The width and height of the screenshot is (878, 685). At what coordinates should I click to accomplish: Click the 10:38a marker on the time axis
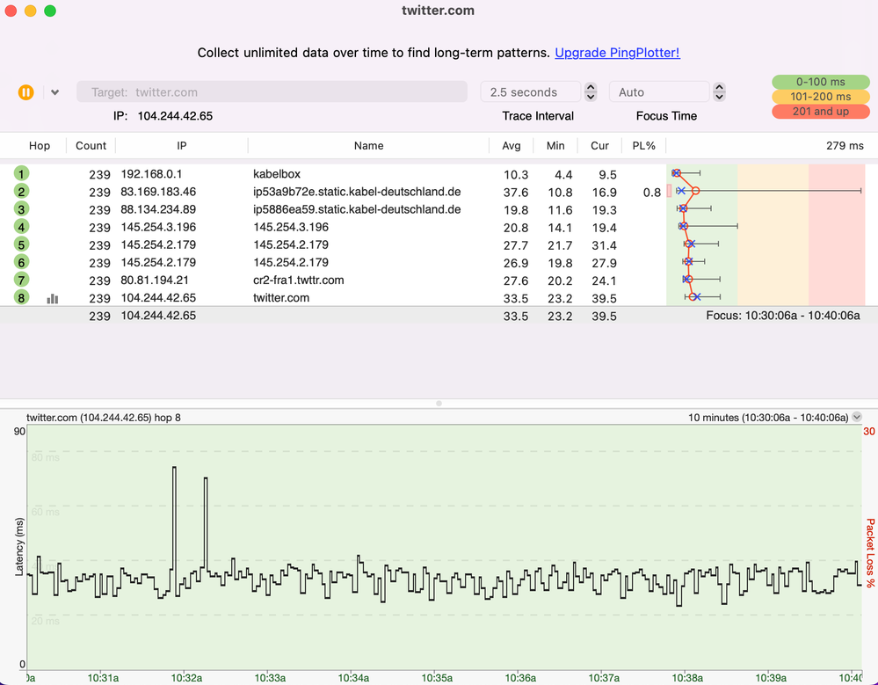[x=687, y=678]
